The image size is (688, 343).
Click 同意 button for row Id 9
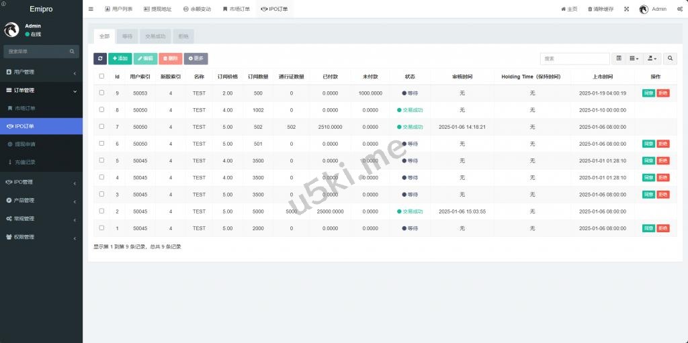coord(648,93)
